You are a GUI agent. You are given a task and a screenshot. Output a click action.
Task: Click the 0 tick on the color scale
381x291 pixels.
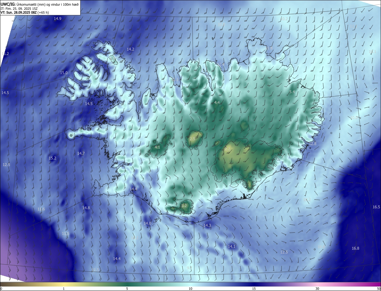coord(1,289)
